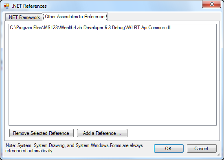Viewport: 224px width, 160px height.
Task: Click empty title bar area left of close button
Action: tap(124, 6)
